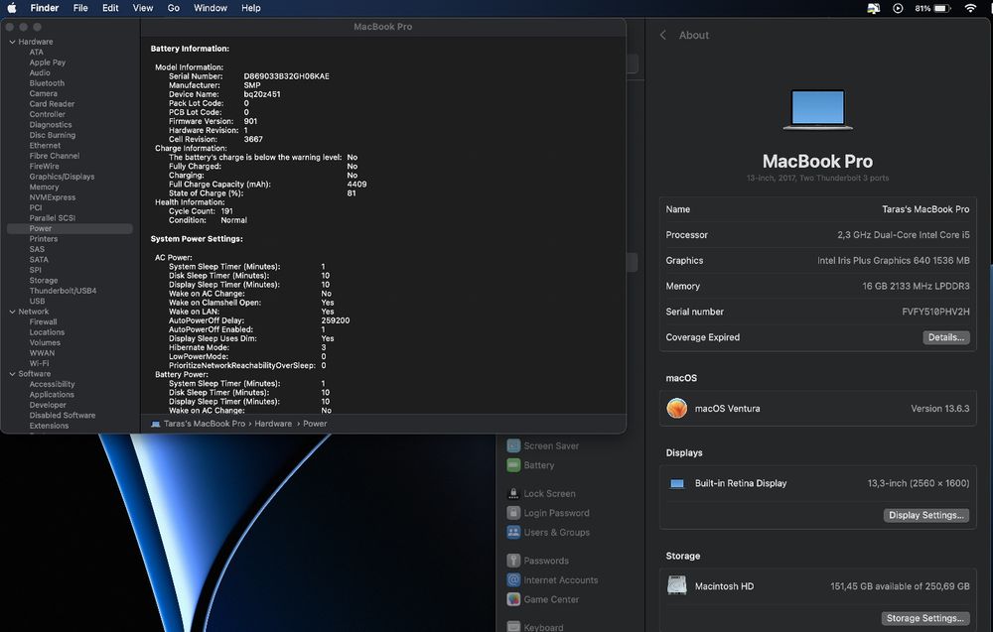Click the Version 13.6.3 text

click(939, 409)
